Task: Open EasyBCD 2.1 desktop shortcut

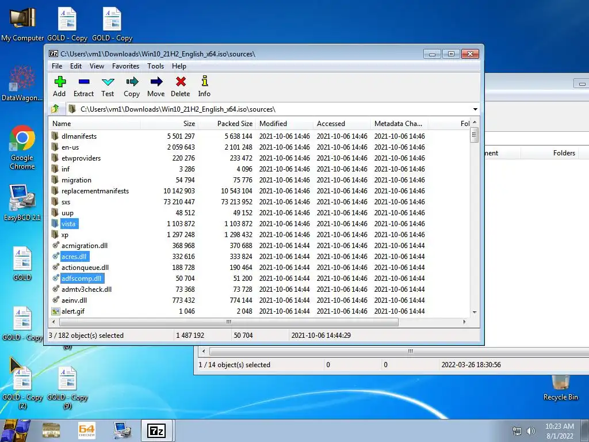Action: (x=22, y=202)
